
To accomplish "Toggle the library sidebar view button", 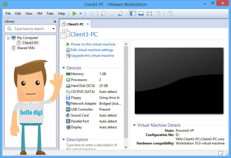I will pyautogui.click(x=133, y=14).
